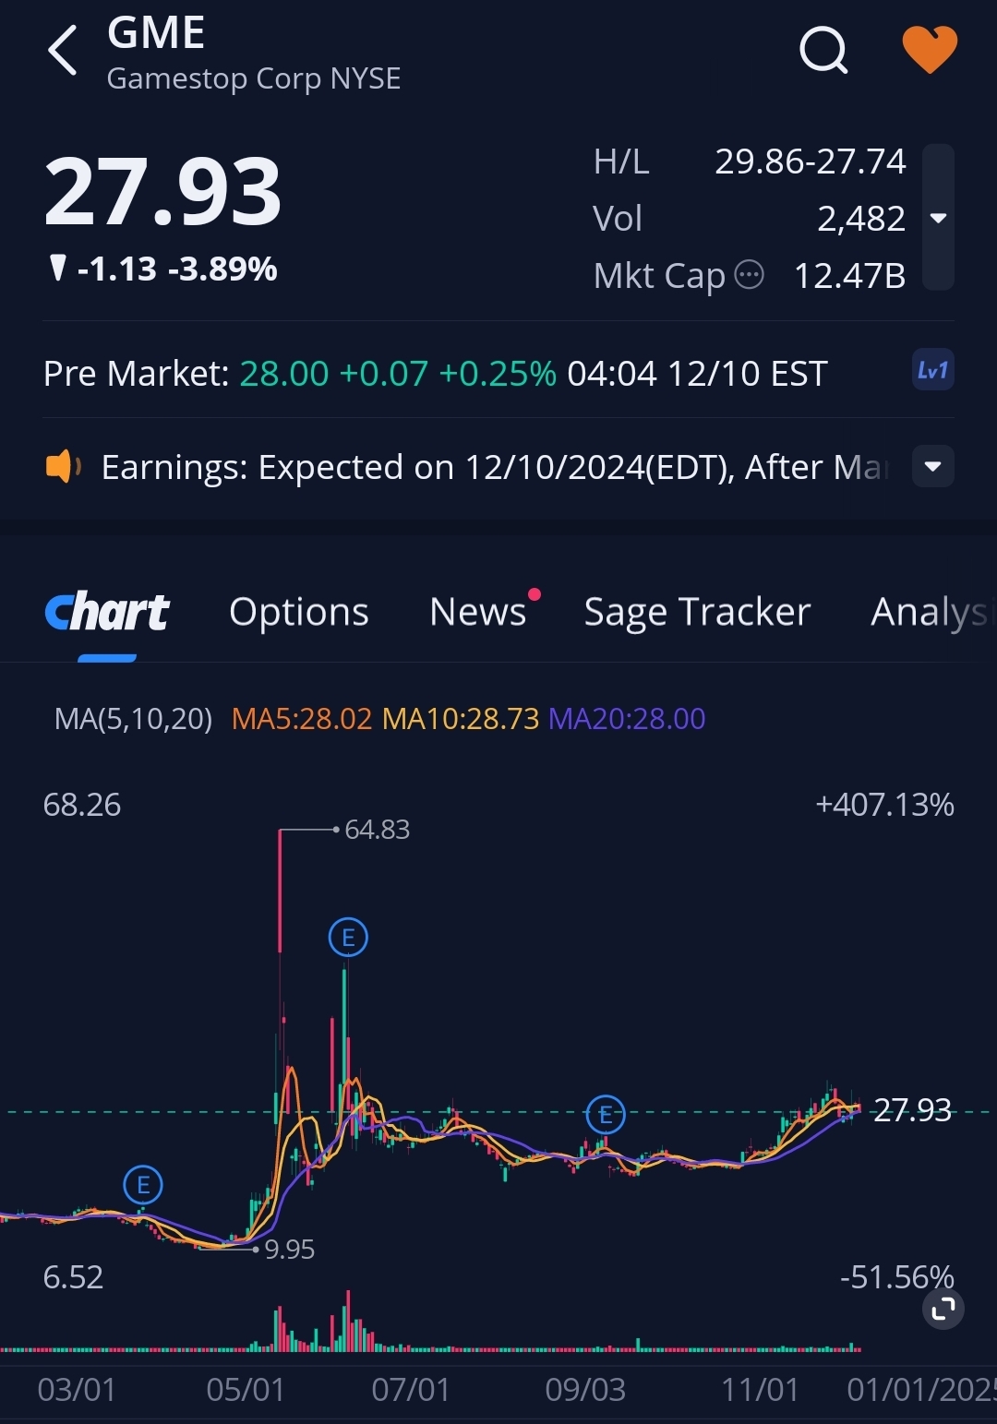Tap the Earnings expected 12/10/2024 notice
This screenshot has height=1424, width=997.
[x=495, y=467]
